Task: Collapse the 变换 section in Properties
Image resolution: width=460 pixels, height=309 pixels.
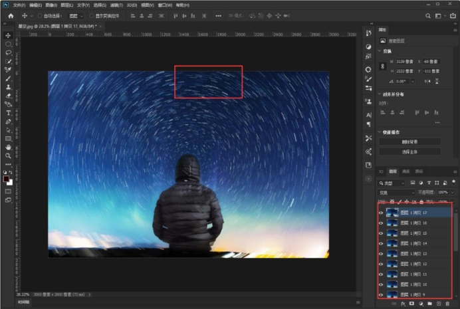Action: [x=380, y=51]
